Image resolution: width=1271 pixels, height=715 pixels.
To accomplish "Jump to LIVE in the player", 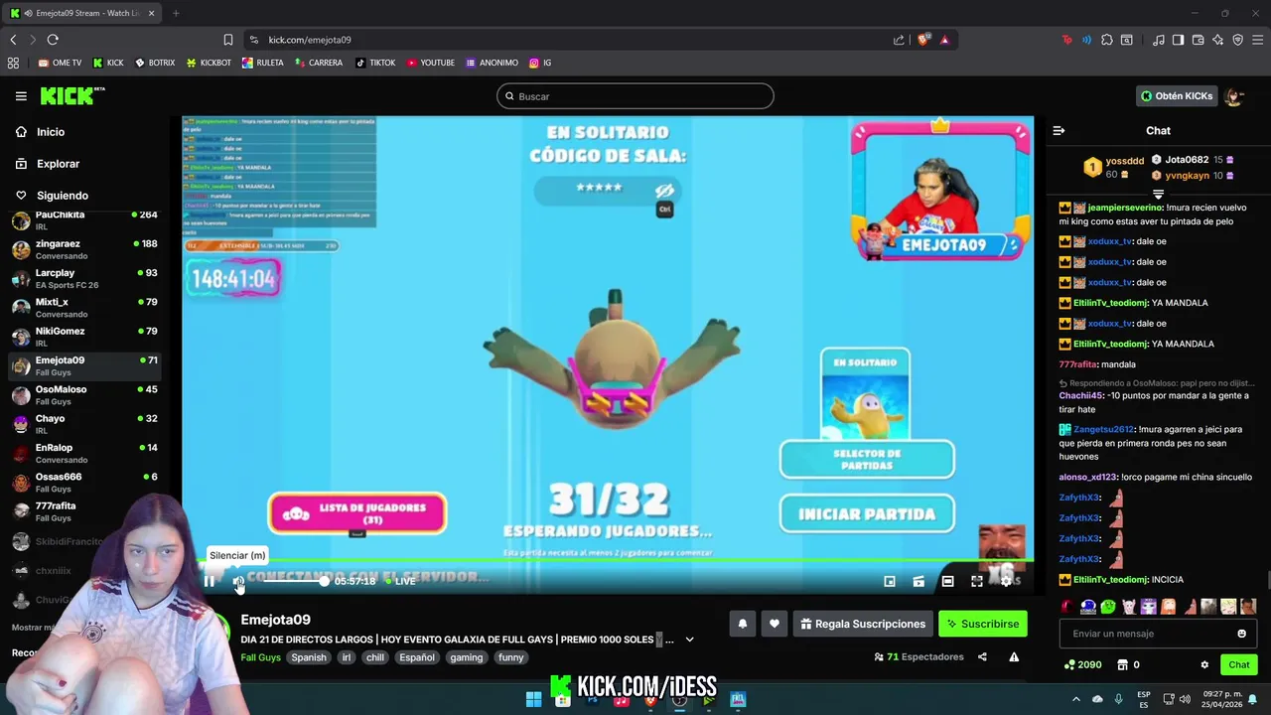I will [x=400, y=581].
